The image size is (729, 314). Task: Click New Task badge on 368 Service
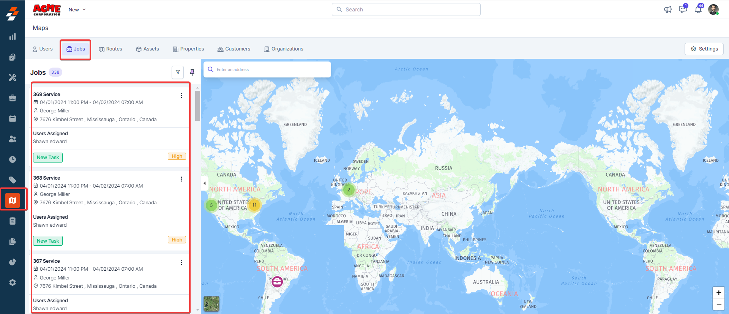[x=48, y=241]
